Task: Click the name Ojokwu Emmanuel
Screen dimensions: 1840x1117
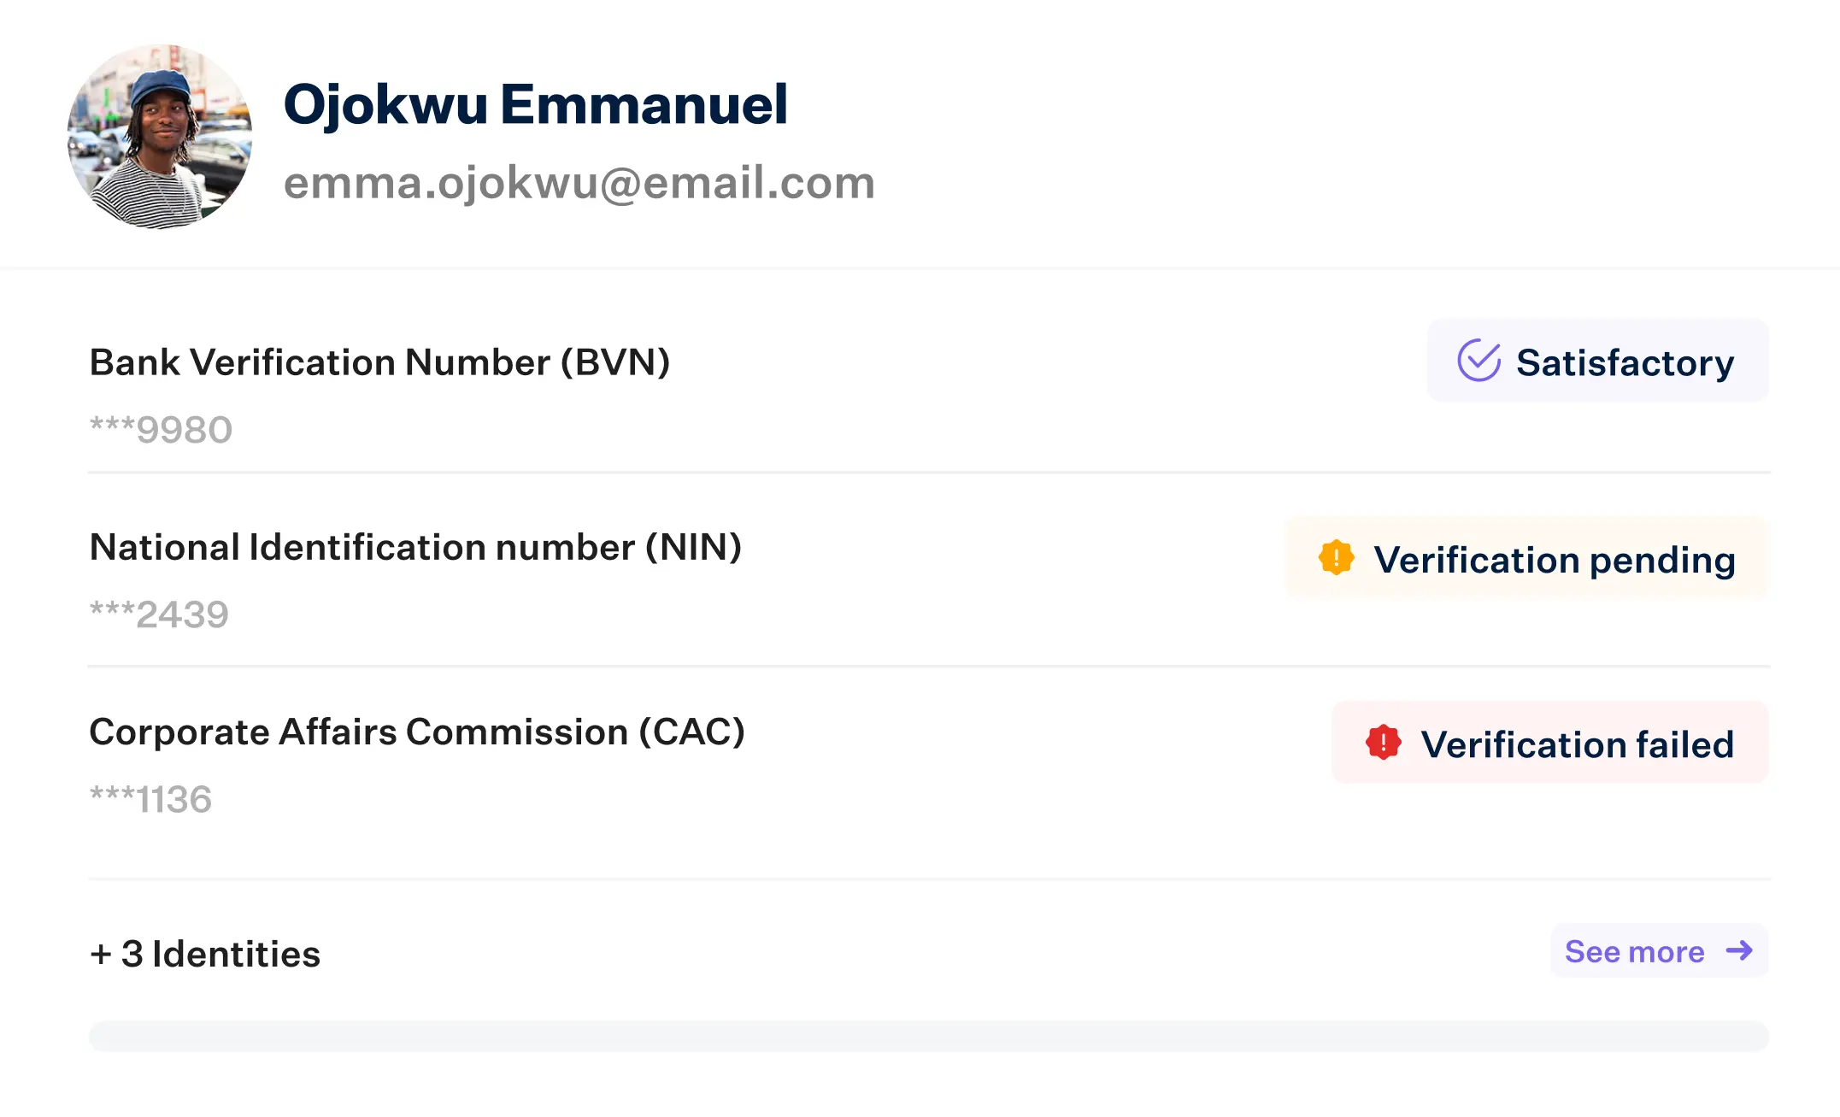Action: 535,104
